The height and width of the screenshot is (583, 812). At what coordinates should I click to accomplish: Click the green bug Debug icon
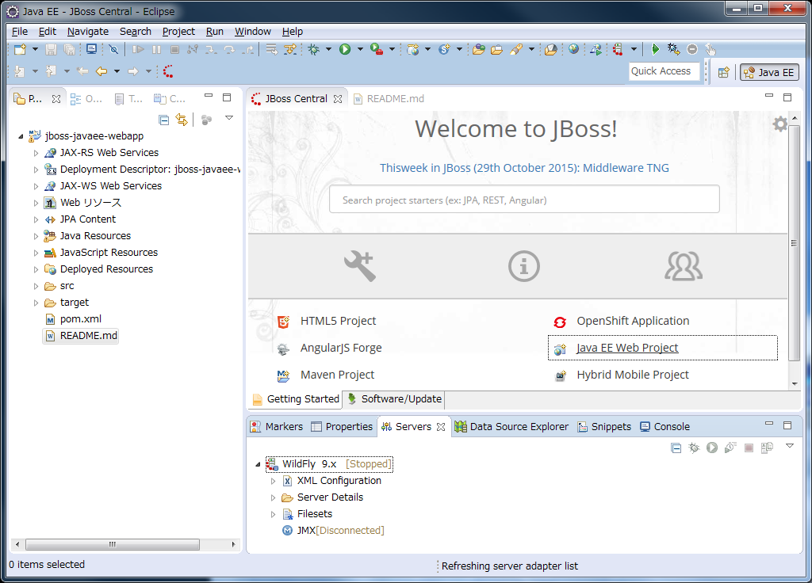click(313, 49)
